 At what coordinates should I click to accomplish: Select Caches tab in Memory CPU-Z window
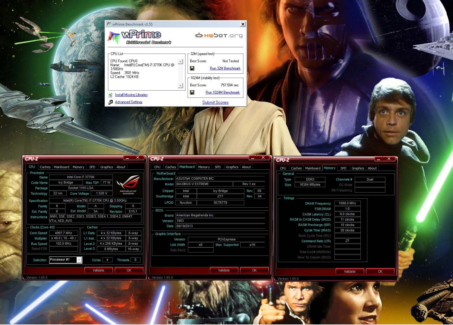click(296, 168)
